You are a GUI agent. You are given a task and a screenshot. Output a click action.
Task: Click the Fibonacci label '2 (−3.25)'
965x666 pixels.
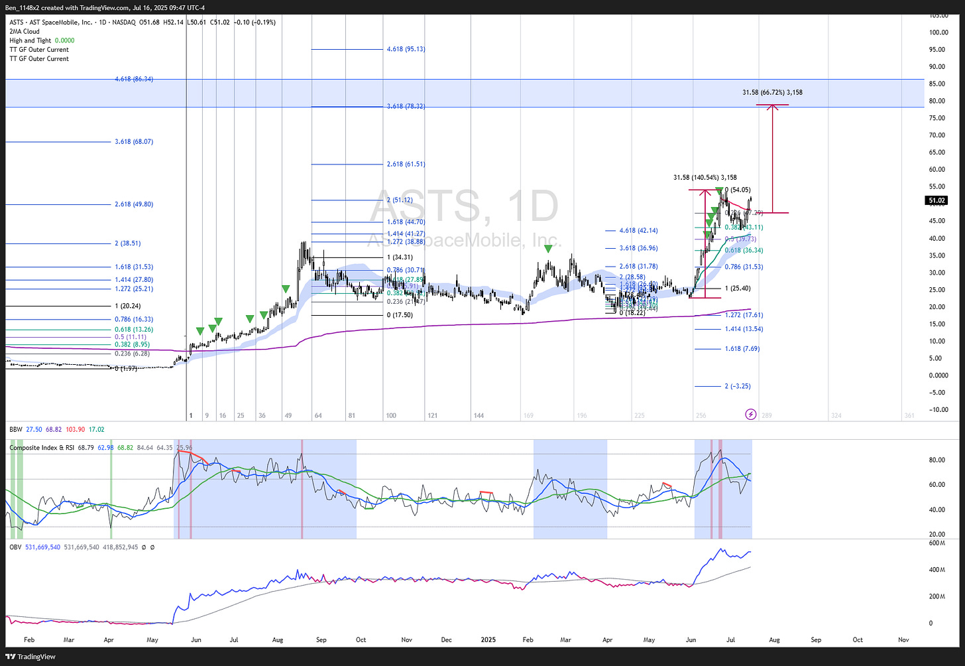[738, 386]
